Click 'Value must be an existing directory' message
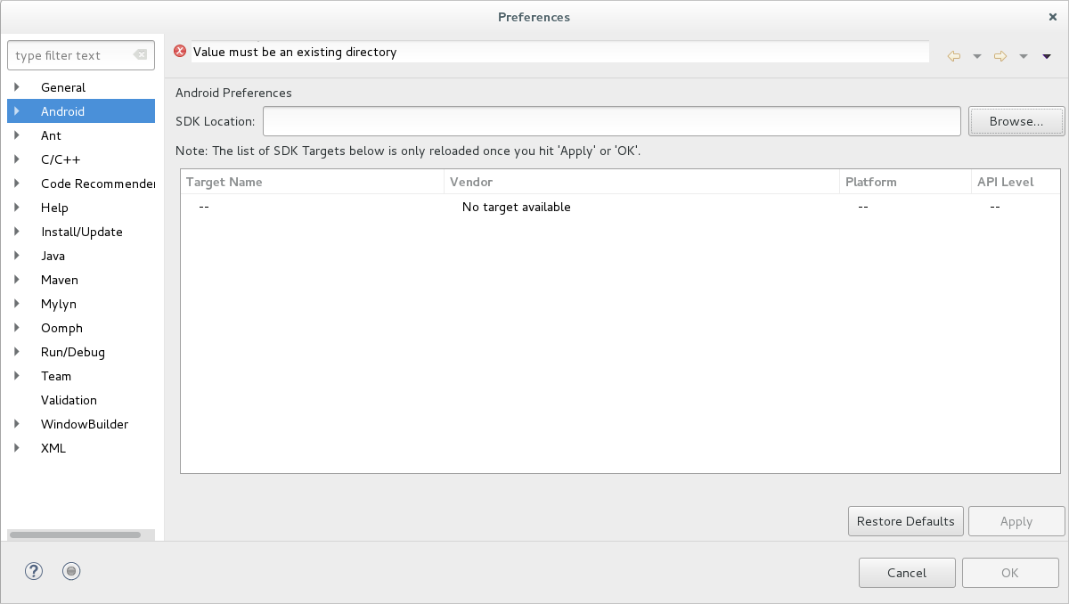This screenshot has width=1069, height=604. click(295, 52)
